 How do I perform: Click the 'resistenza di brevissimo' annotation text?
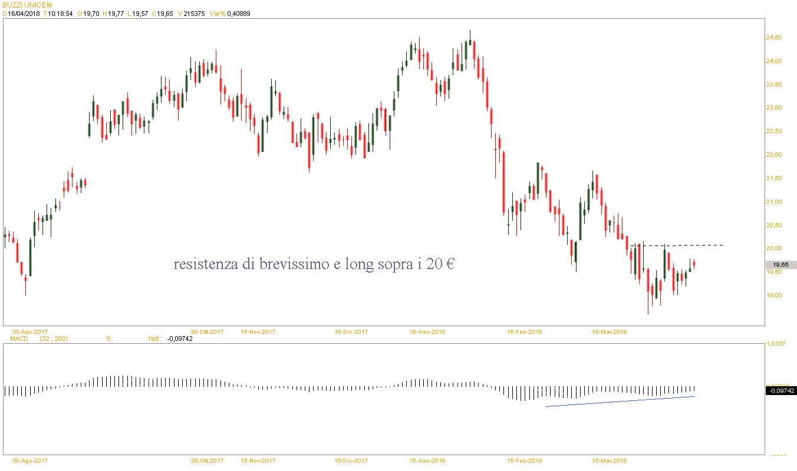pyautogui.click(x=314, y=264)
